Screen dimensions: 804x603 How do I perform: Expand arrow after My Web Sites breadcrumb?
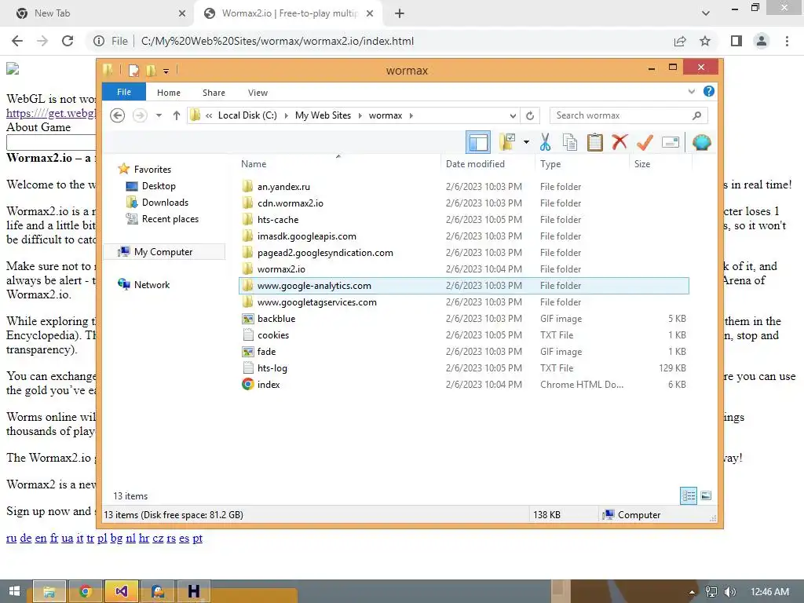(x=360, y=115)
